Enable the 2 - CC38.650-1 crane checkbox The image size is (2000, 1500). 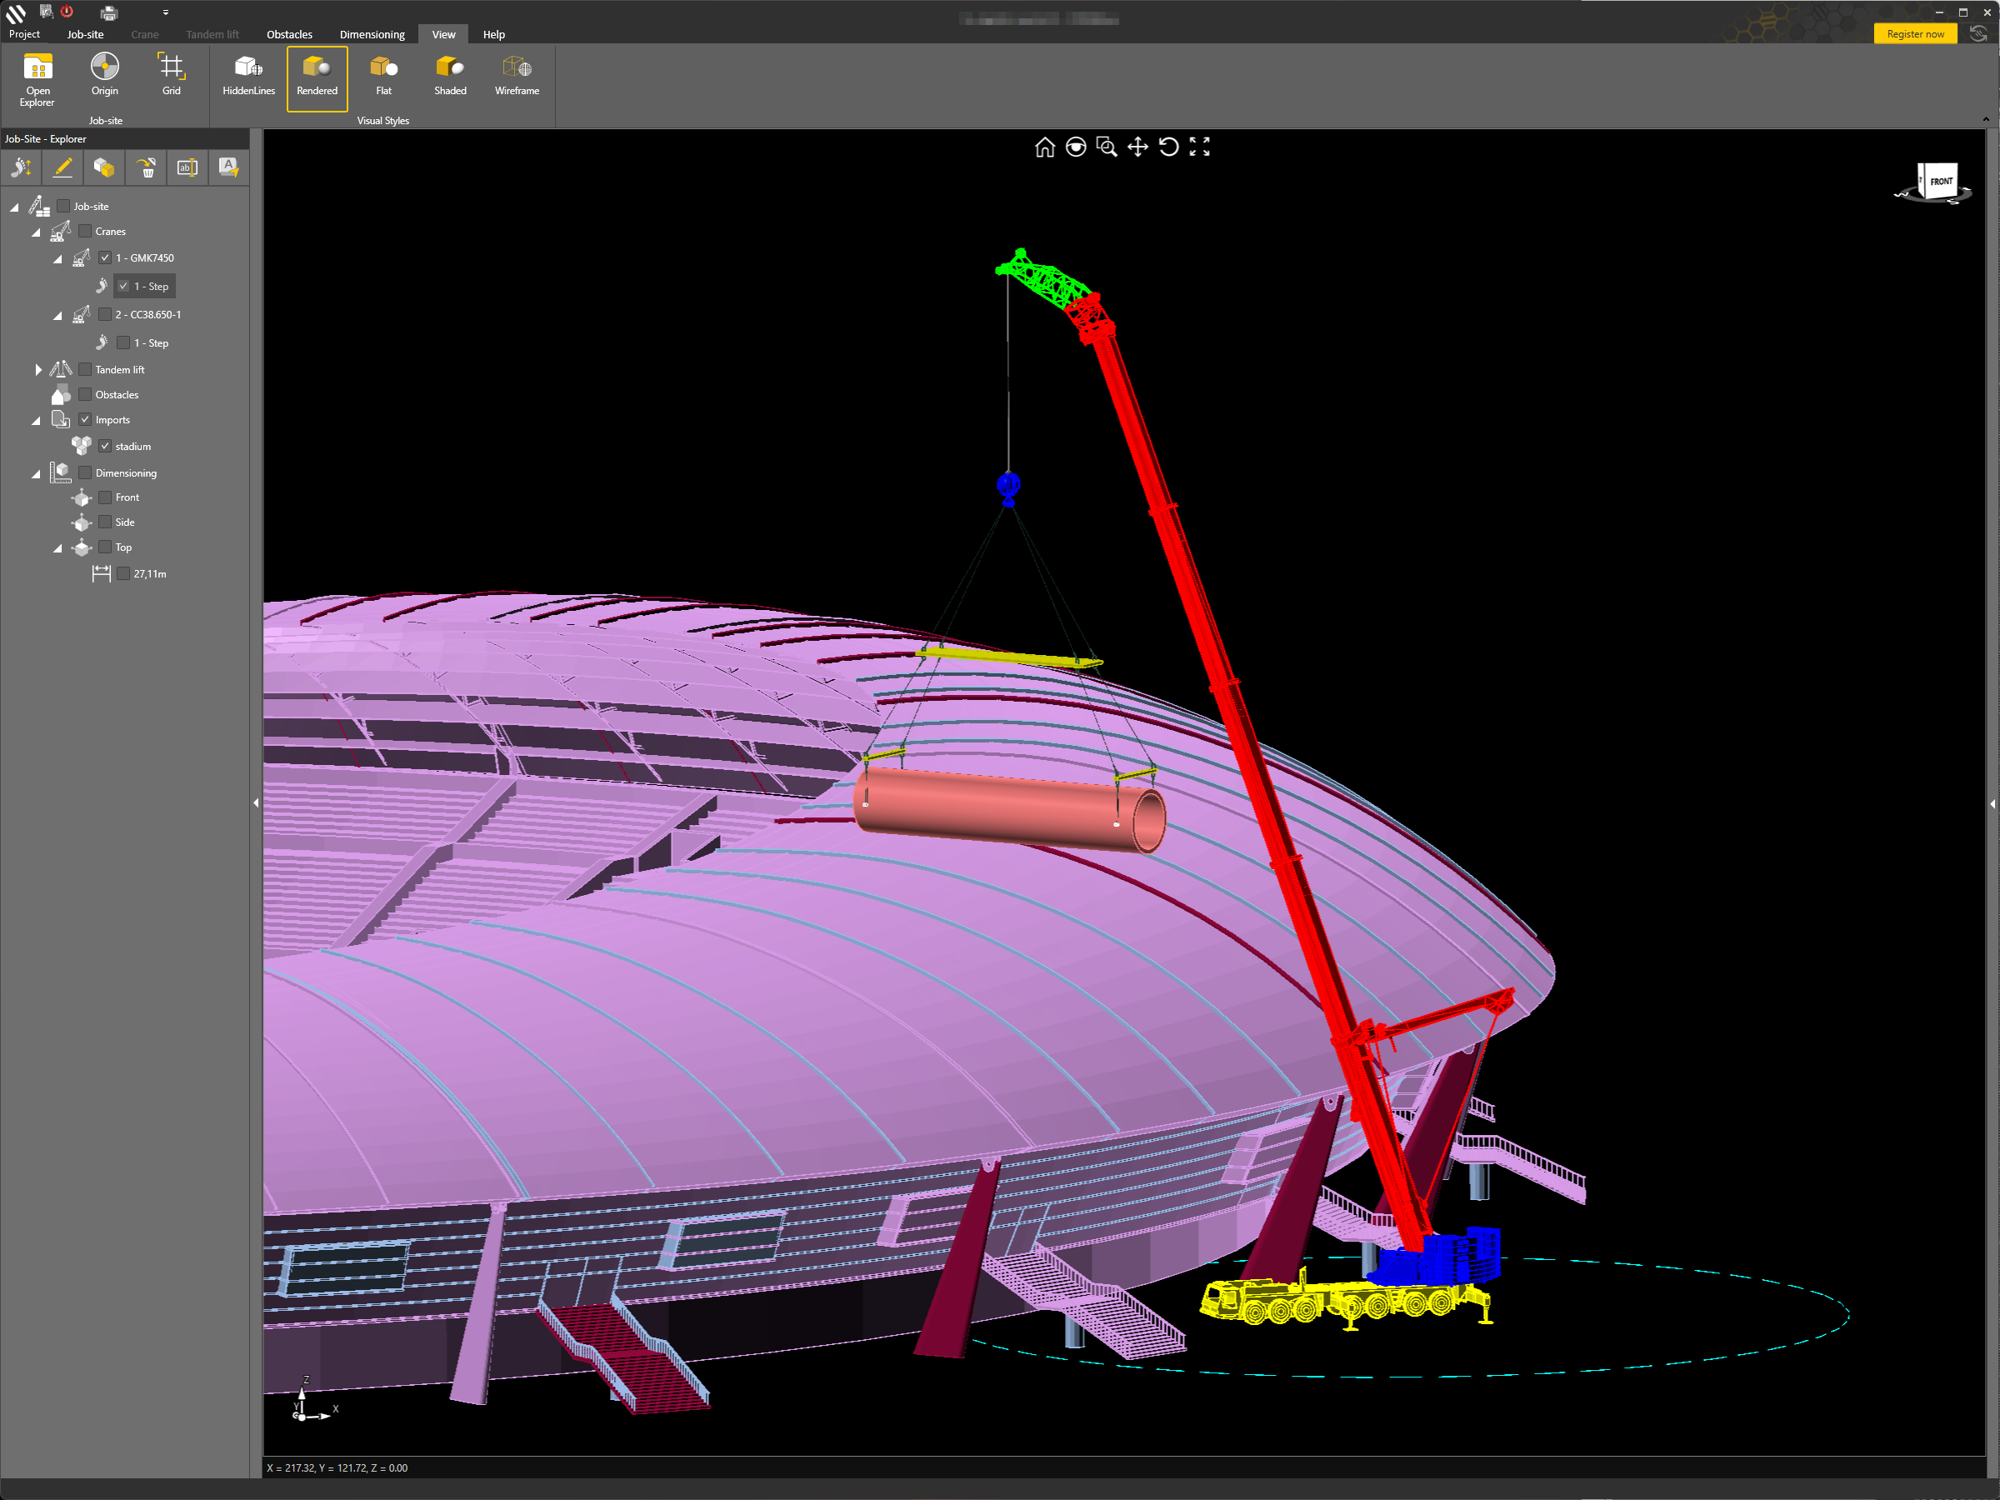tap(106, 315)
